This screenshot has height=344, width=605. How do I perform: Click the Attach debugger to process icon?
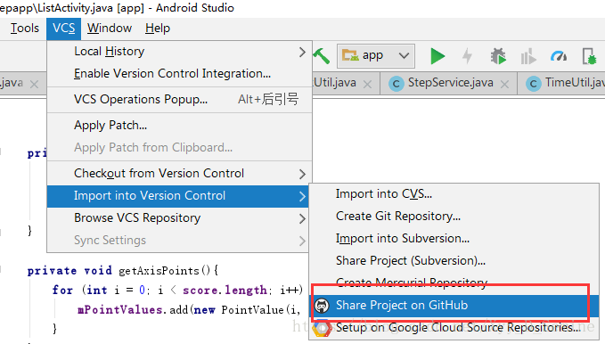[589, 56]
